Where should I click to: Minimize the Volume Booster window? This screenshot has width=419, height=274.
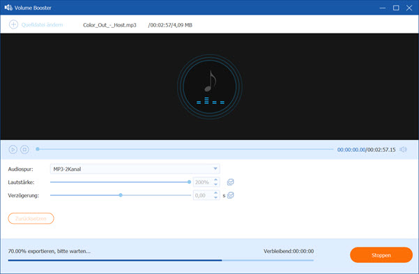coord(382,8)
